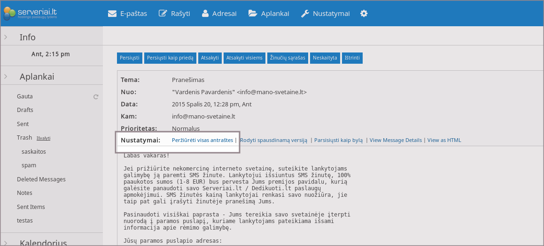Open the gear settings icon in top bar

pos(364,14)
